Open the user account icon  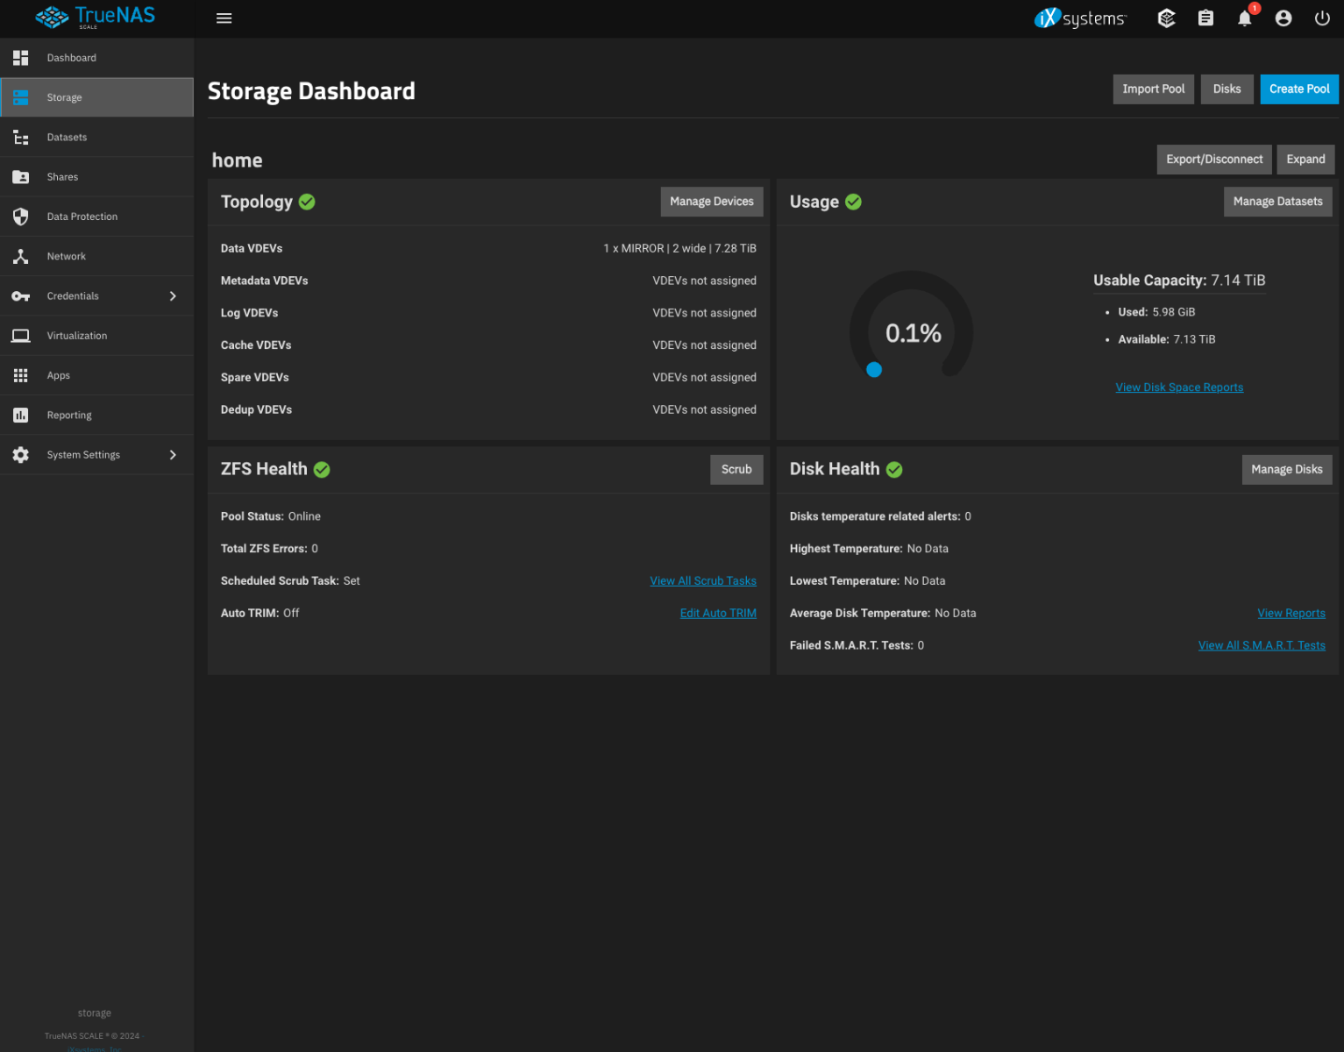click(x=1284, y=18)
